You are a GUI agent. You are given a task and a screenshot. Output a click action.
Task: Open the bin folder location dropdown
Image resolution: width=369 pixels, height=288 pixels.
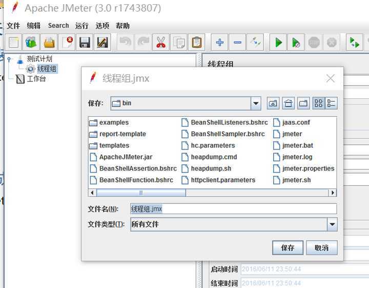click(x=256, y=104)
